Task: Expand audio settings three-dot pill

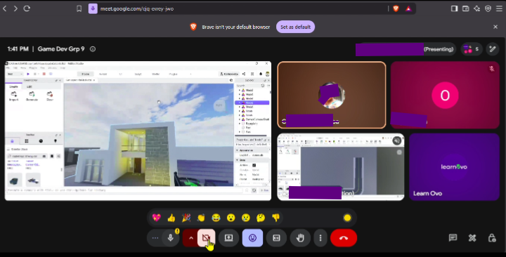Action: tap(155, 238)
